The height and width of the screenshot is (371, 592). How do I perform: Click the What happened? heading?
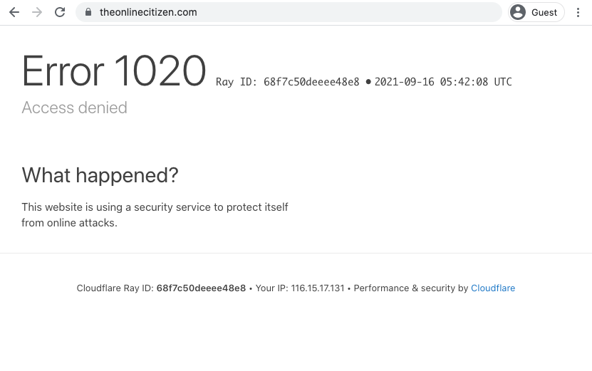[x=100, y=174]
